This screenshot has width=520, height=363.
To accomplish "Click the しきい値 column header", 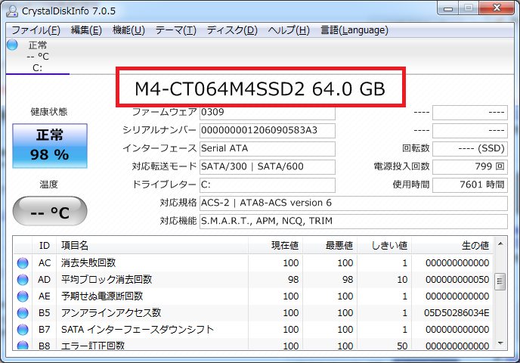I will click(x=385, y=246).
